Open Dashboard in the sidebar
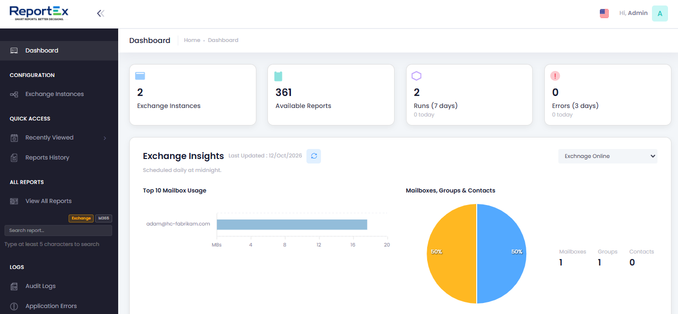The image size is (678, 314). coord(59,50)
